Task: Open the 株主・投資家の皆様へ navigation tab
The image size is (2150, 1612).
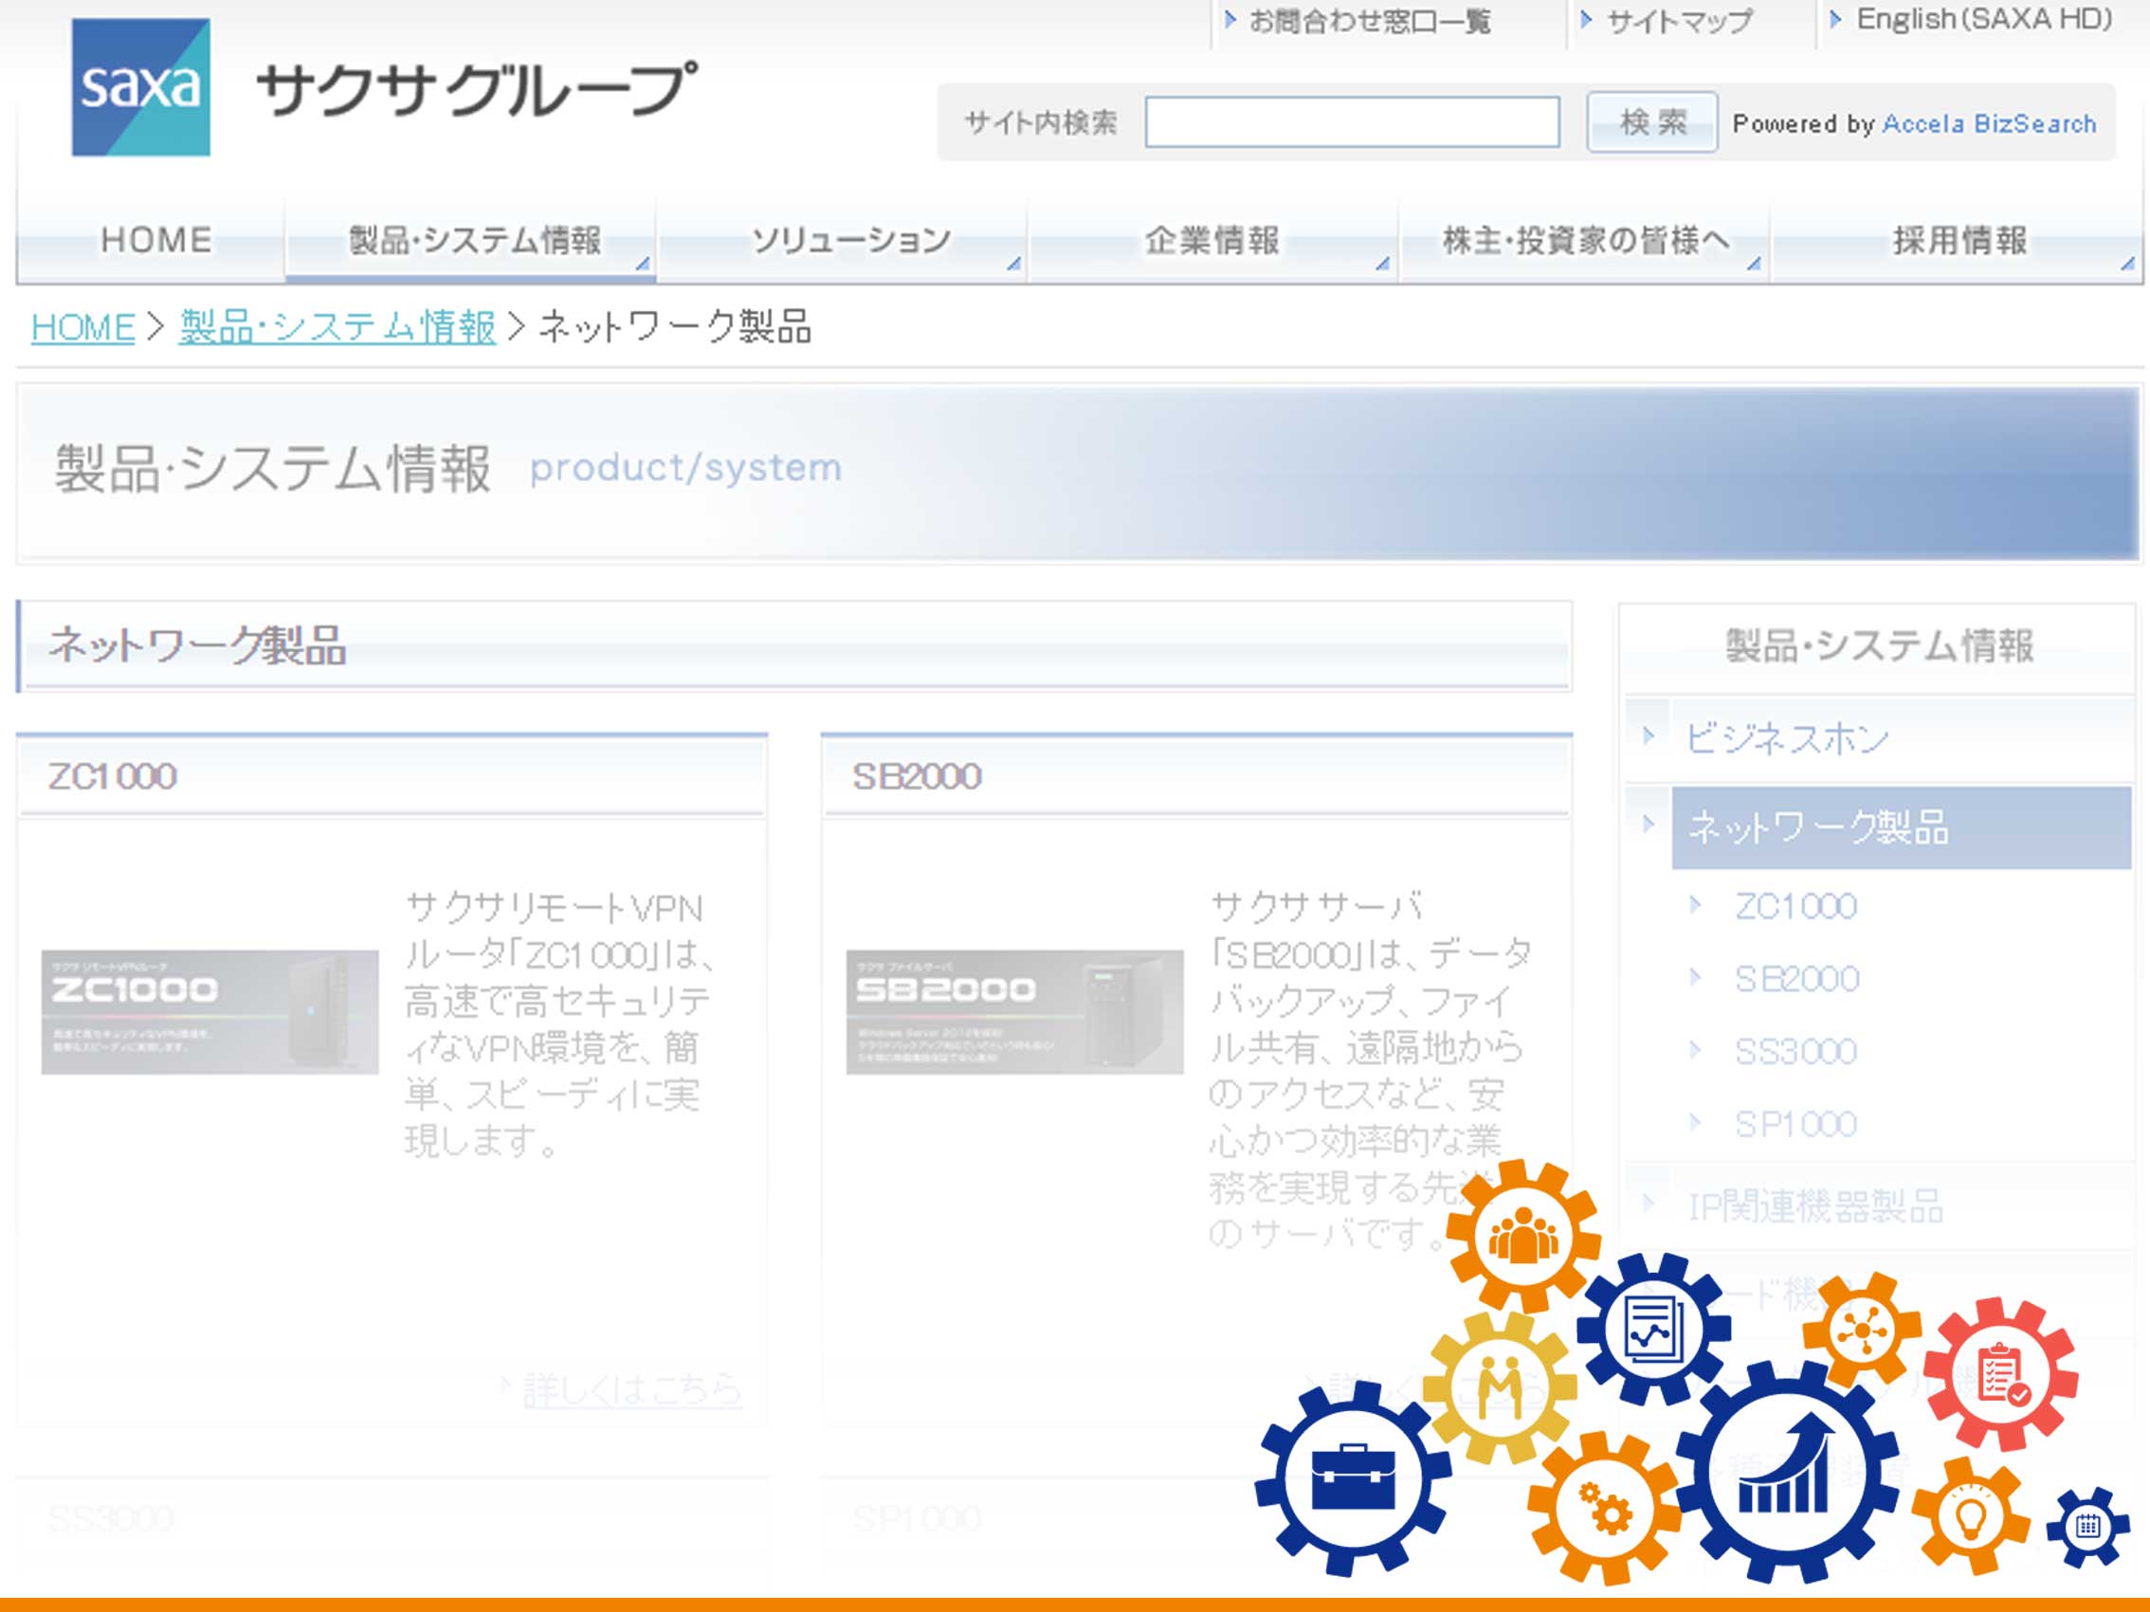Action: [1584, 240]
